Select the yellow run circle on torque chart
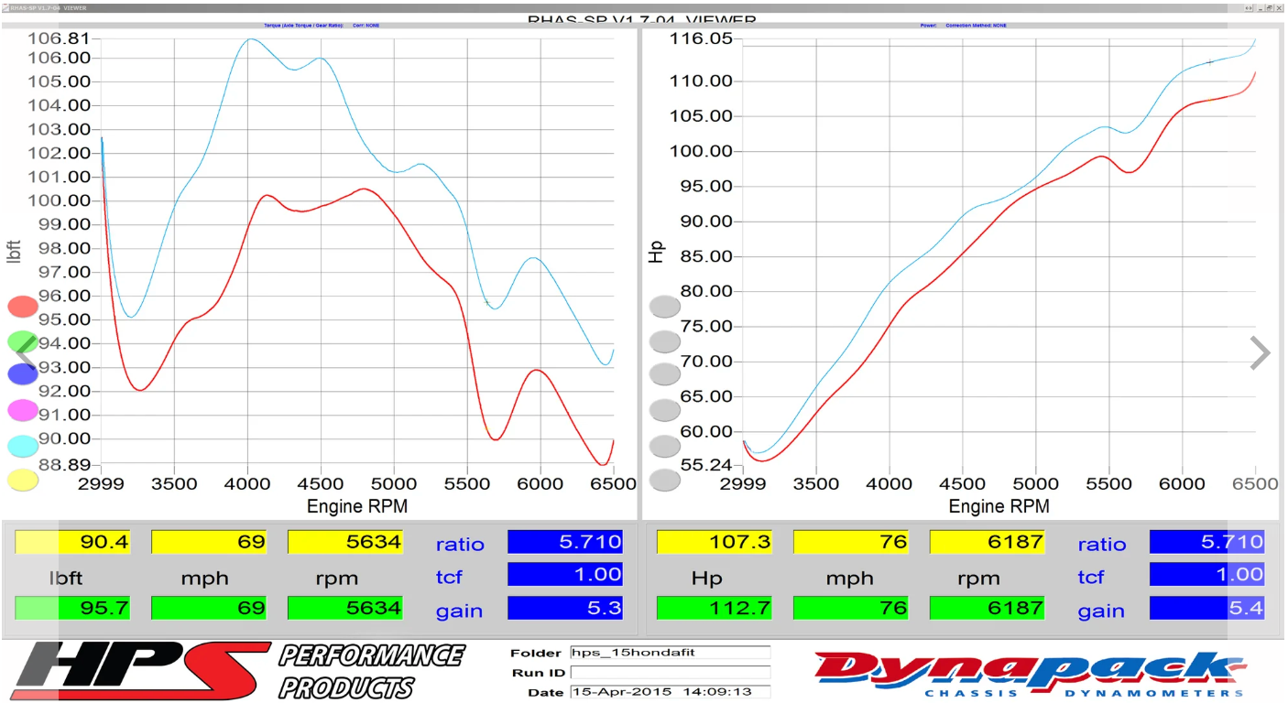 point(23,480)
